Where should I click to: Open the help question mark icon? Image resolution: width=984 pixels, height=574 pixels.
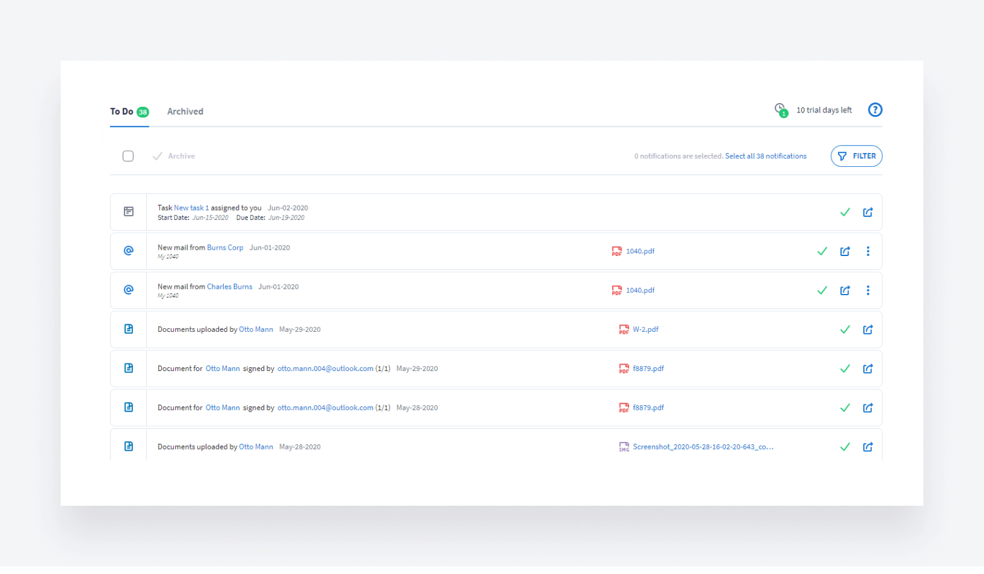point(875,110)
